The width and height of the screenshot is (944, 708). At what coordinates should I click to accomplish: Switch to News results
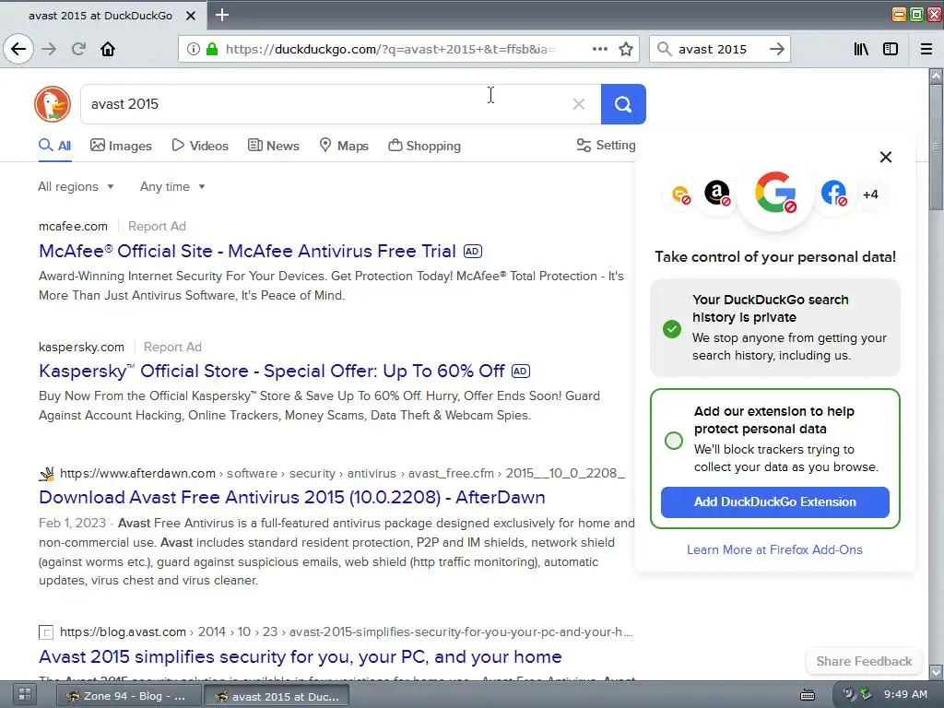[x=273, y=146]
